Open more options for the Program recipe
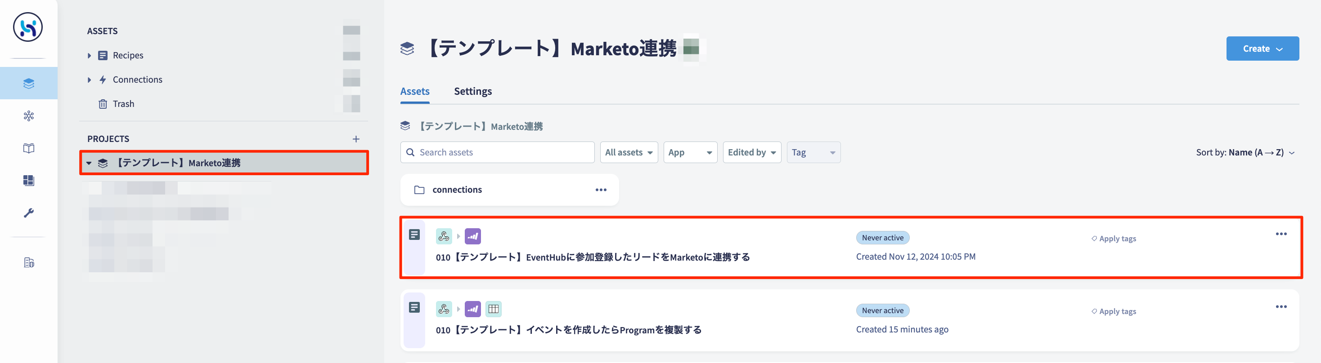Viewport: 1321px width, 363px height. click(1281, 307)
